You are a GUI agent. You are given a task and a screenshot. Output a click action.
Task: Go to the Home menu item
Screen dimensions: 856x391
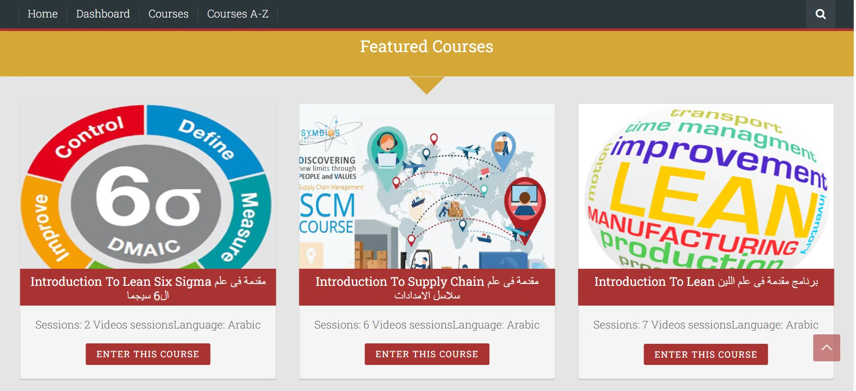(43, 14)
